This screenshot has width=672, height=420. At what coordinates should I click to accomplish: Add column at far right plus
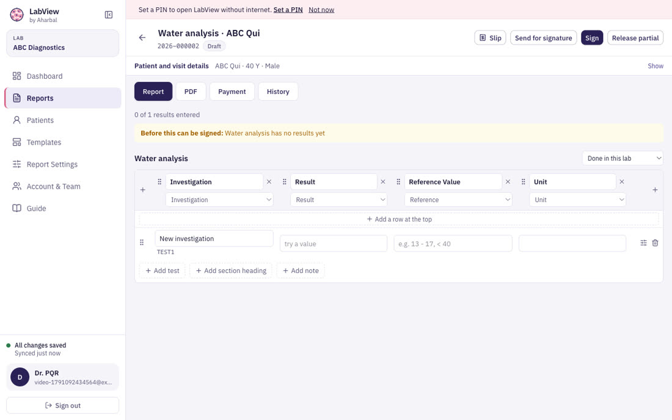(x=655, y=190)
